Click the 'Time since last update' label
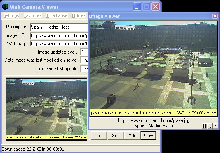 click(56, 69)
